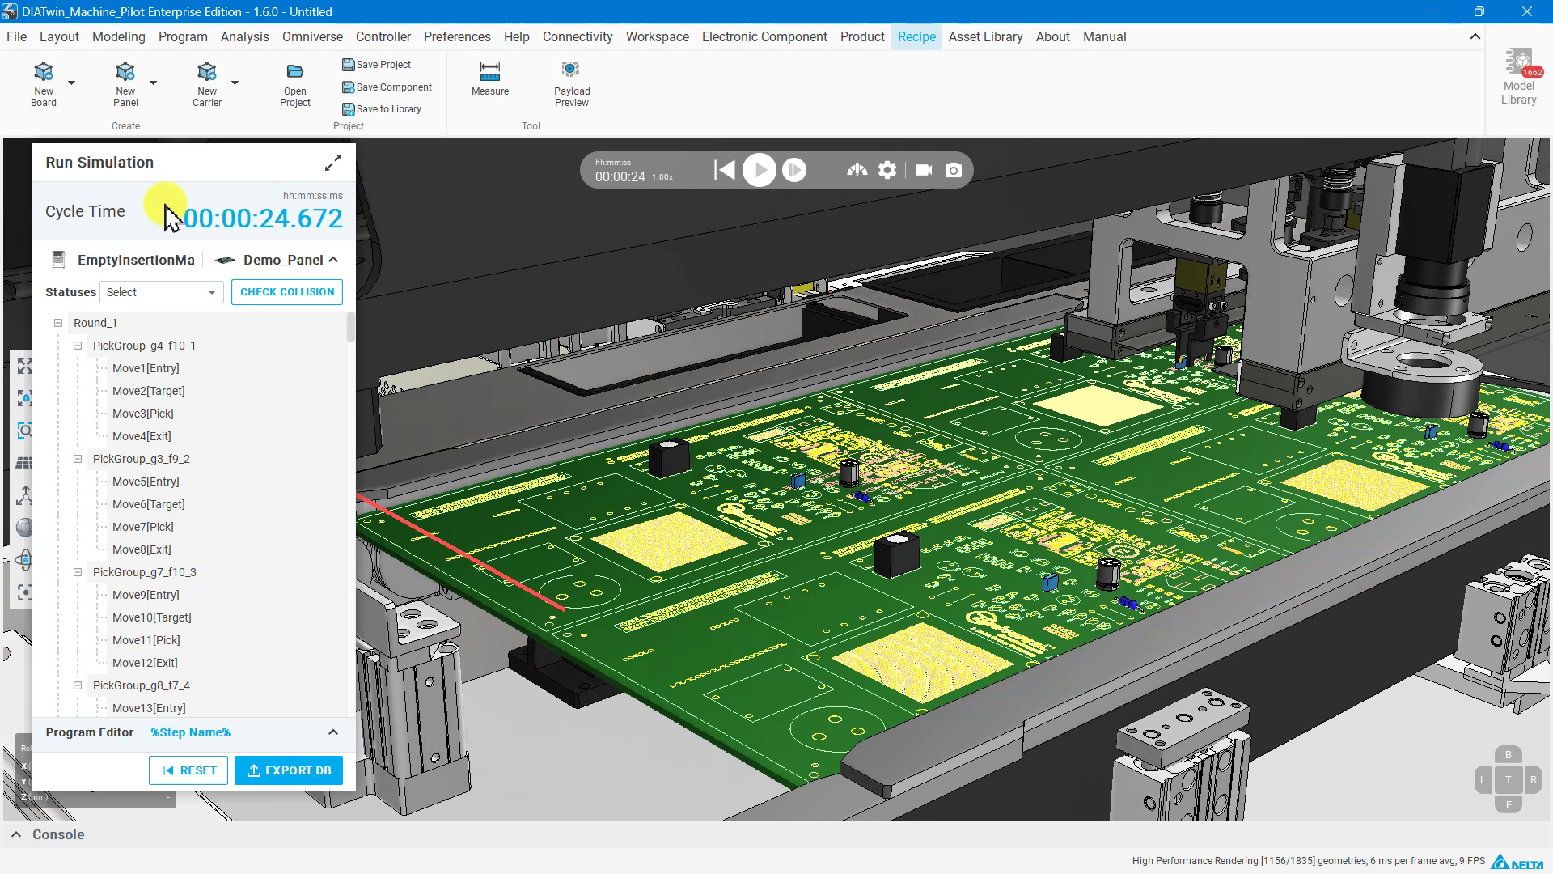This screenshot has height=874, width=1553.
Task: Open the Asset Library tab
Action: [985, 36]
